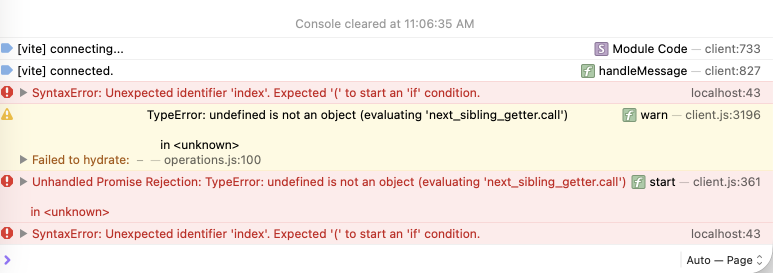Expand the 'Failed to hydrate' disclosure triangle

pos(23,160)
